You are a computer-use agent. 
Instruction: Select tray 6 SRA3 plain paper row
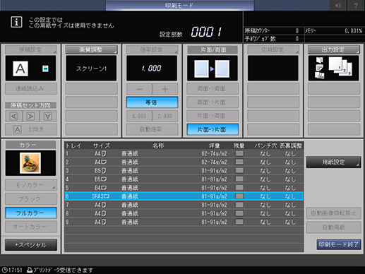184,196
